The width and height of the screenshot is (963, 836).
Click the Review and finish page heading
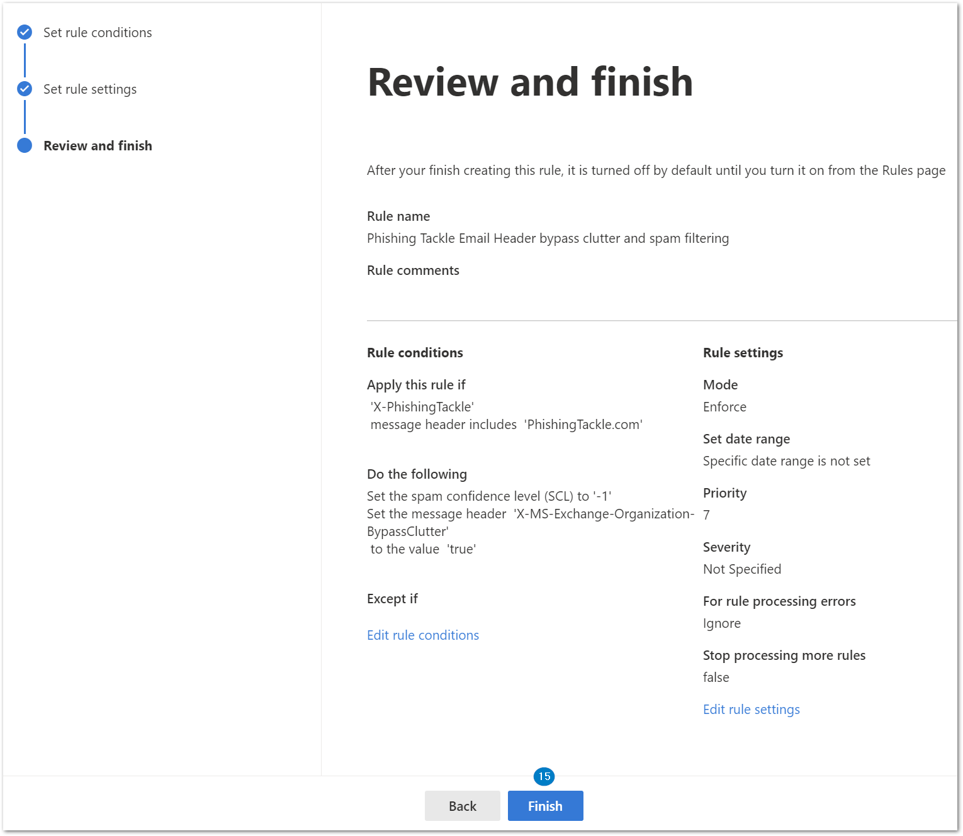click(530, 82)
